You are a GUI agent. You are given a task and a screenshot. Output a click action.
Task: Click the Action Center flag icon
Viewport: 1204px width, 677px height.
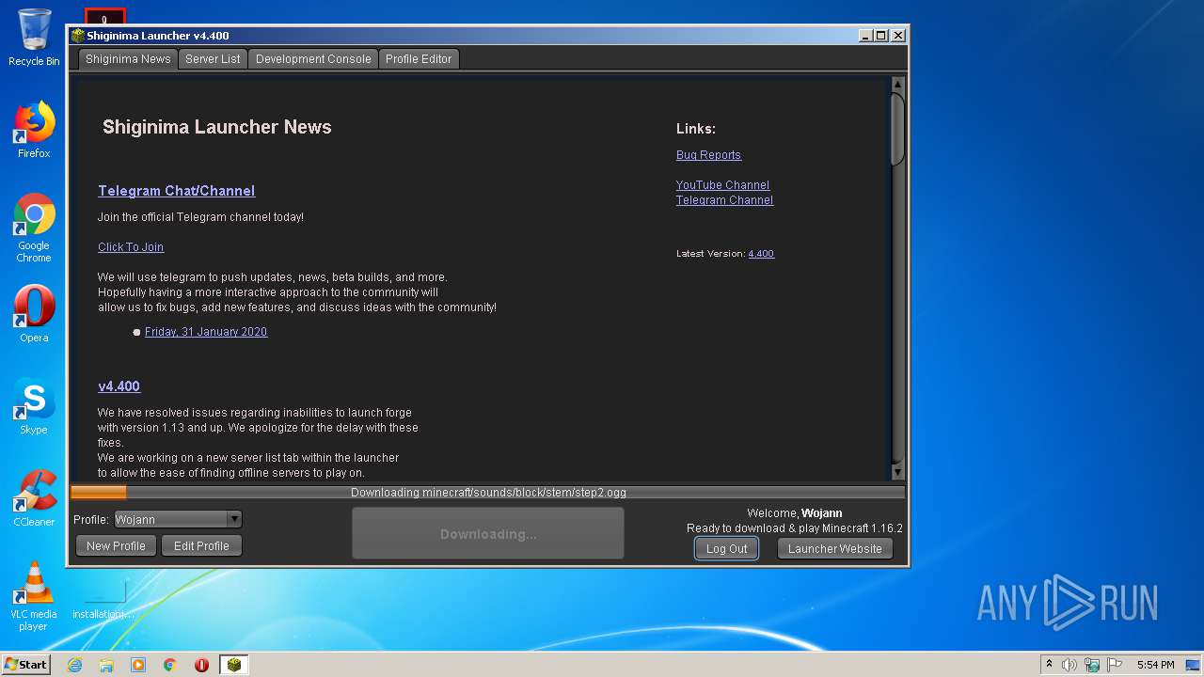click(x=1116, y=665)
